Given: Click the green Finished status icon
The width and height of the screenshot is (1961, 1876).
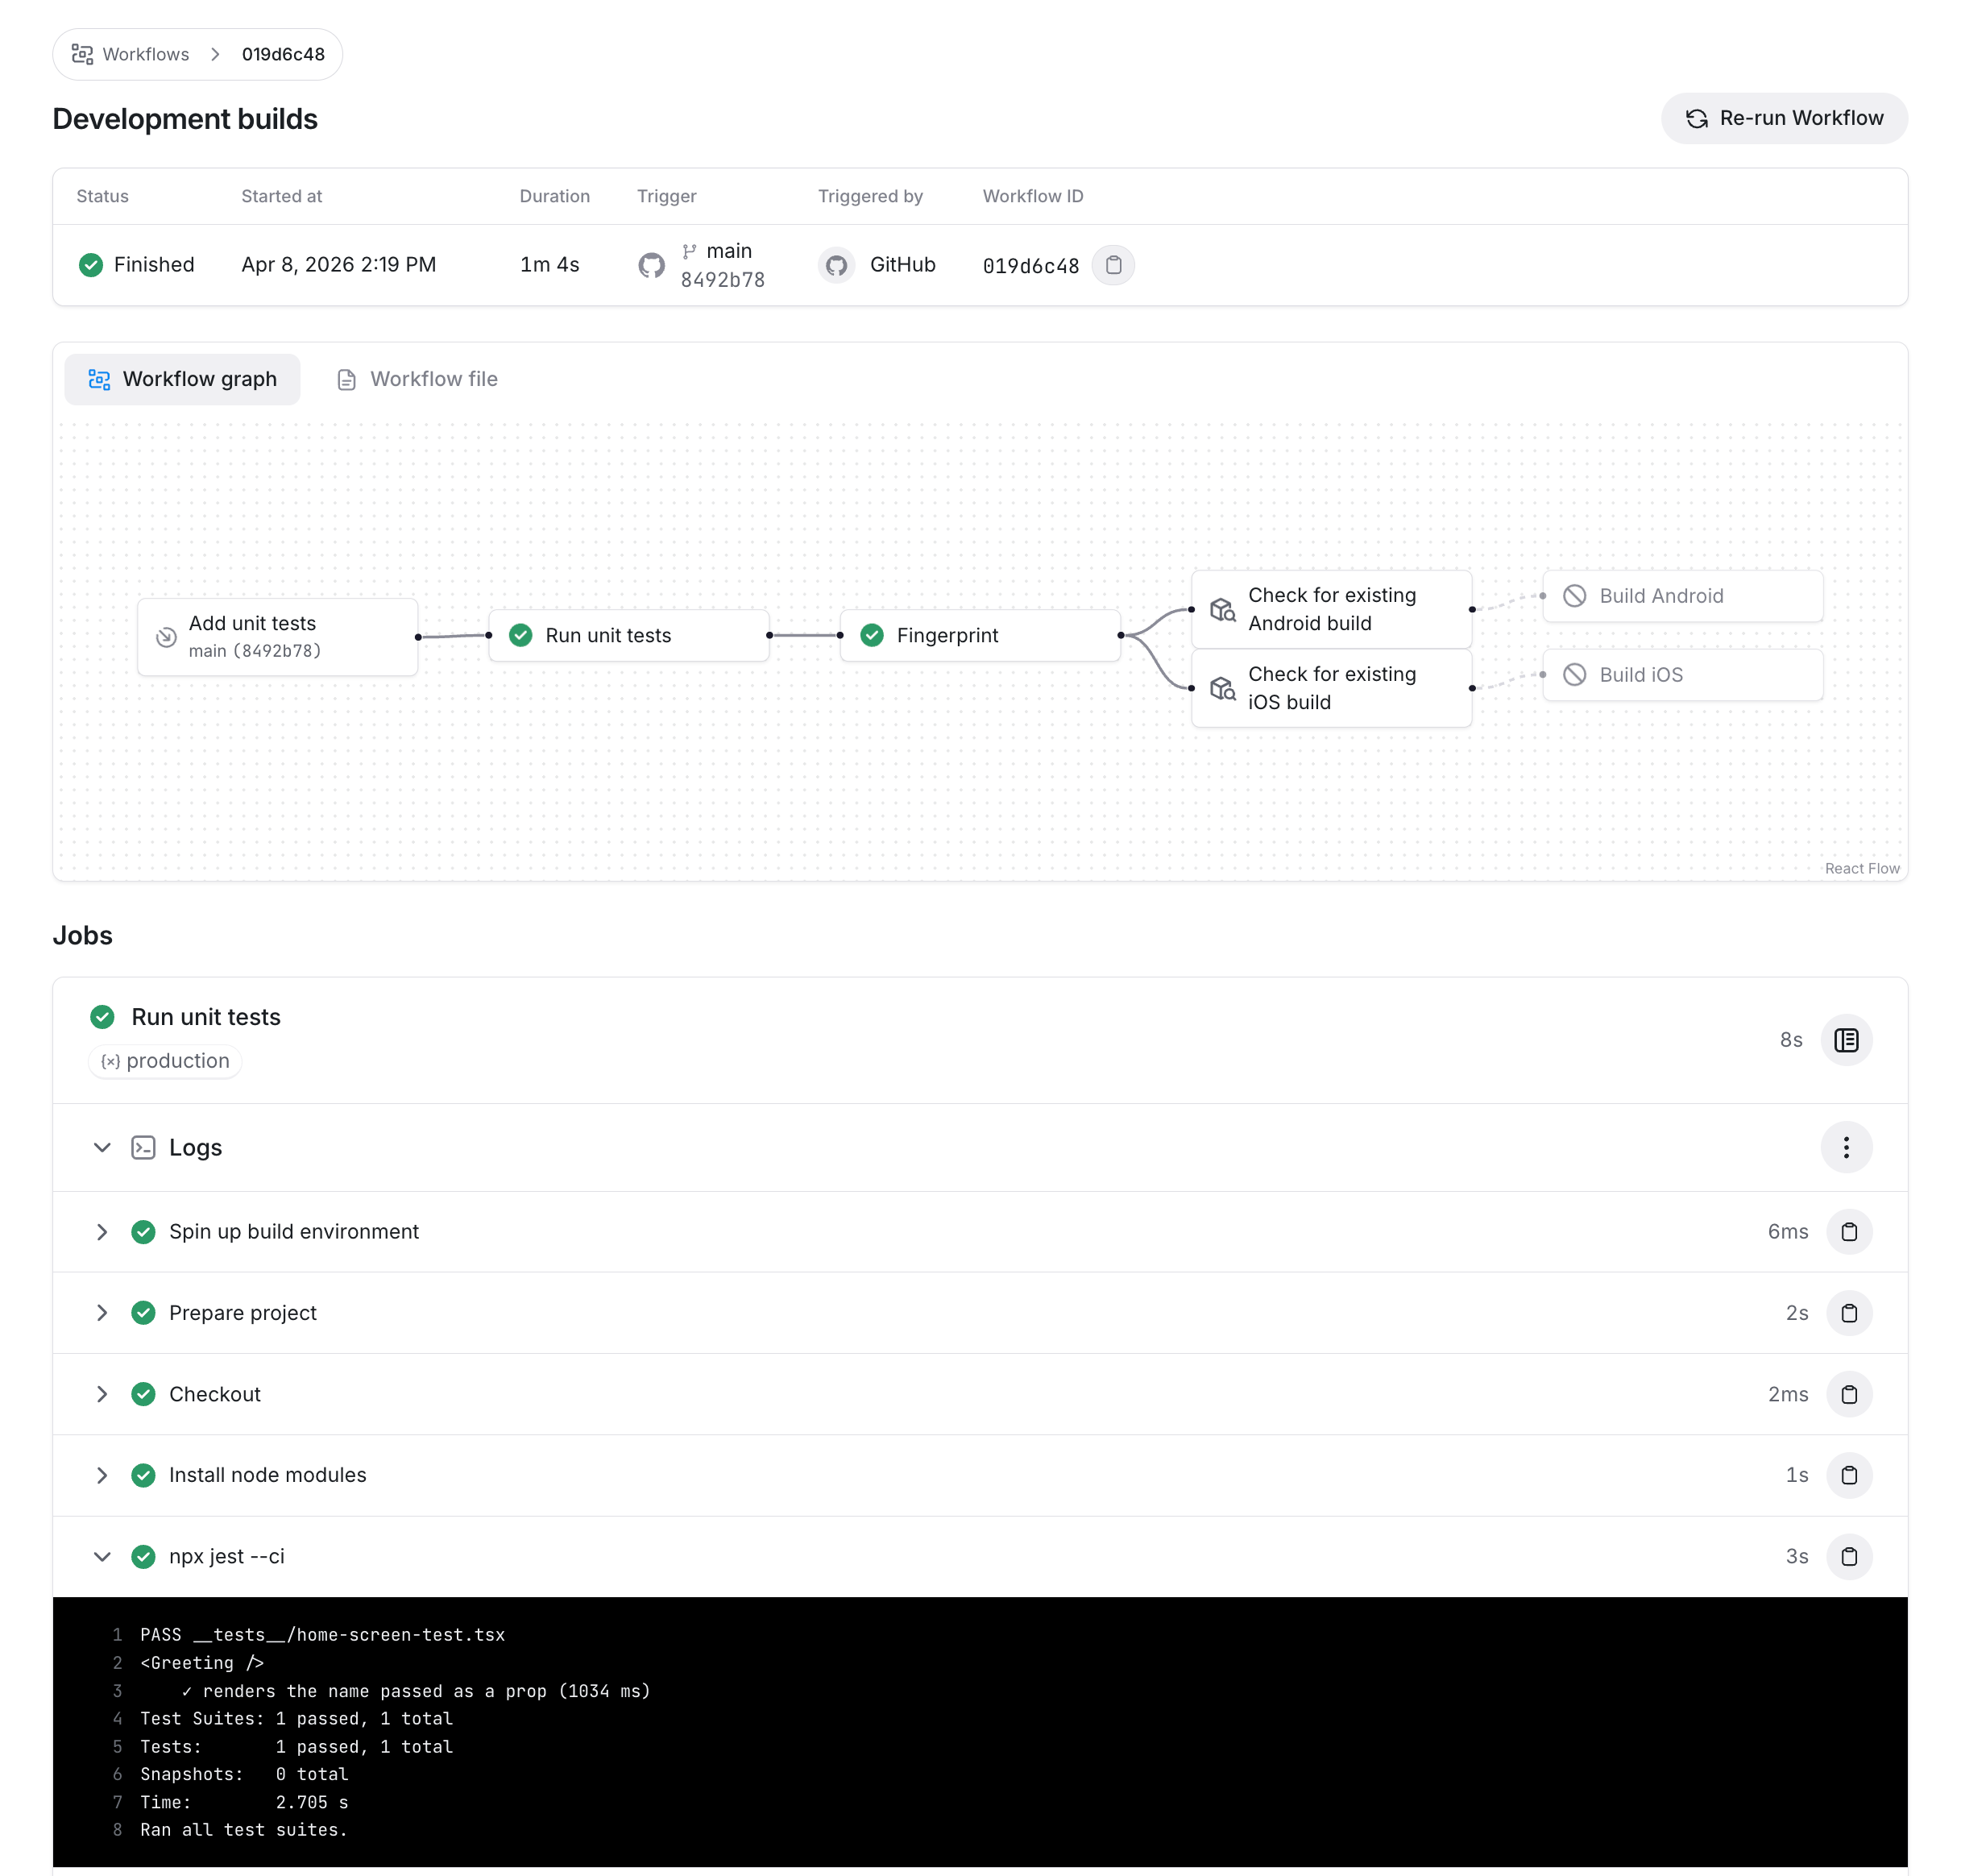Looking at the screenshot, I should (x=91, y=265).
